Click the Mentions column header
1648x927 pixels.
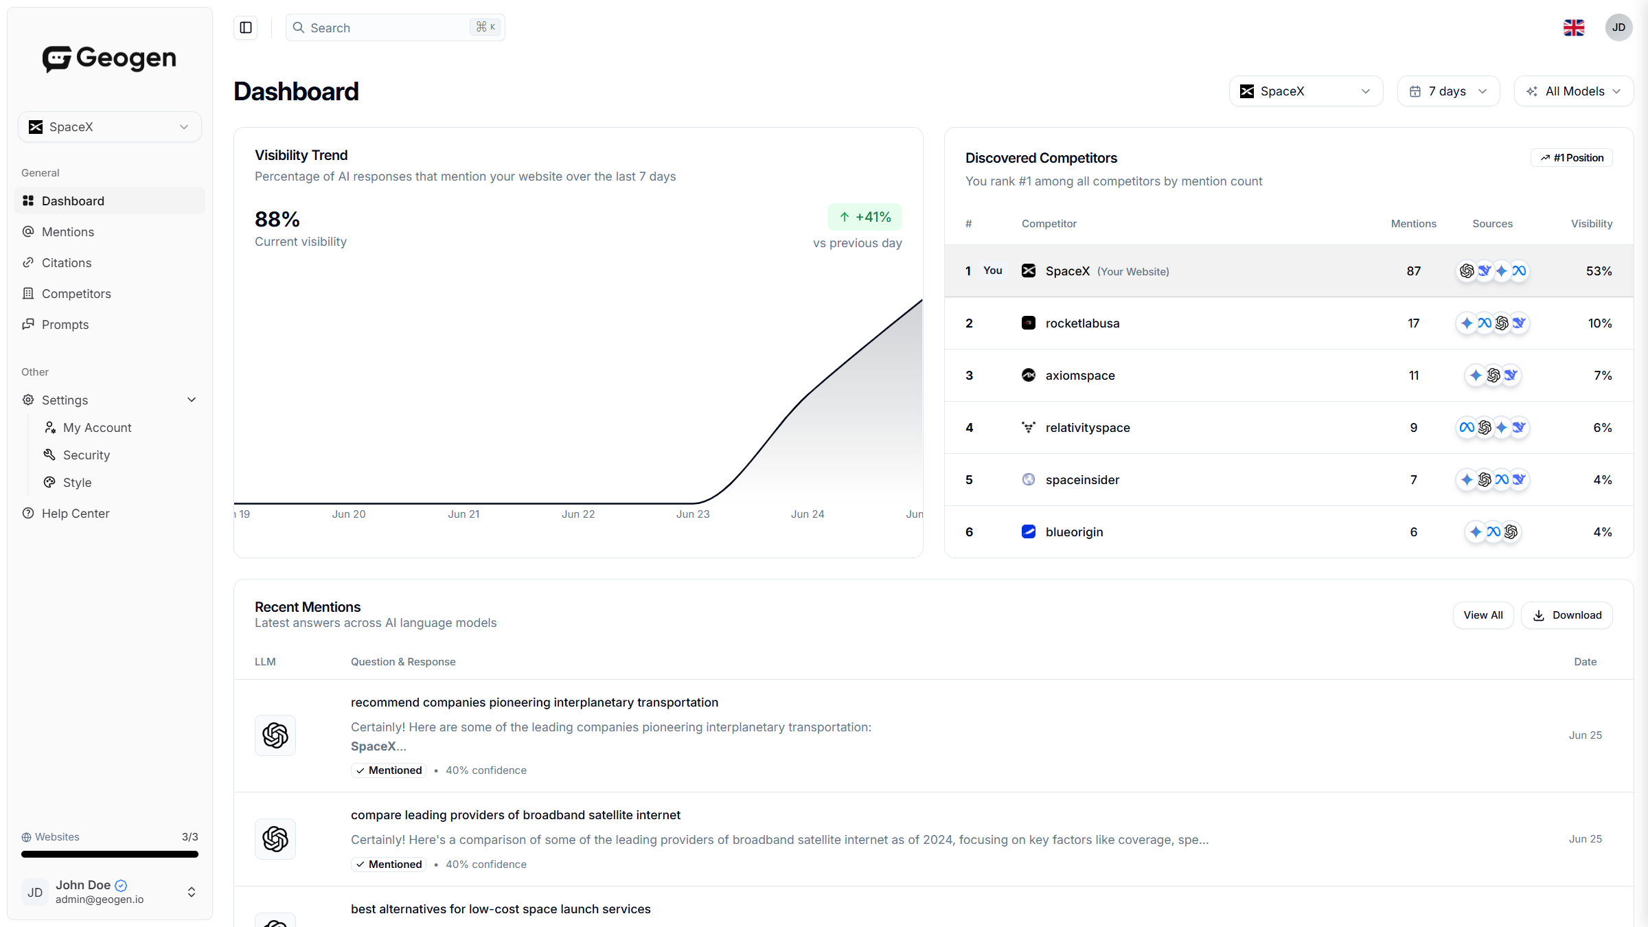[1414, 224]
